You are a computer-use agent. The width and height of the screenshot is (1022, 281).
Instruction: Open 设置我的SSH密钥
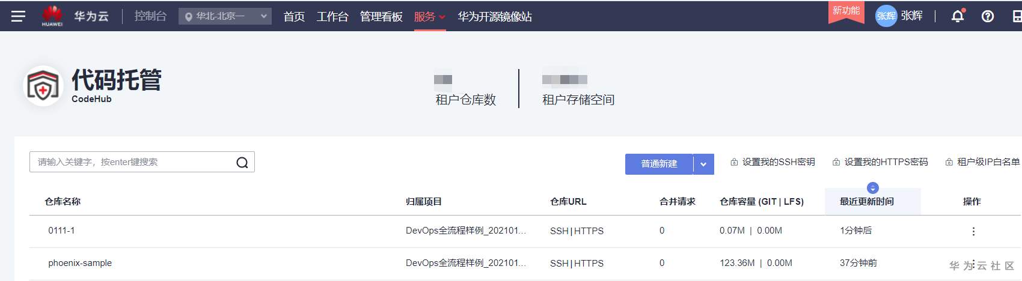click(773, 162)
